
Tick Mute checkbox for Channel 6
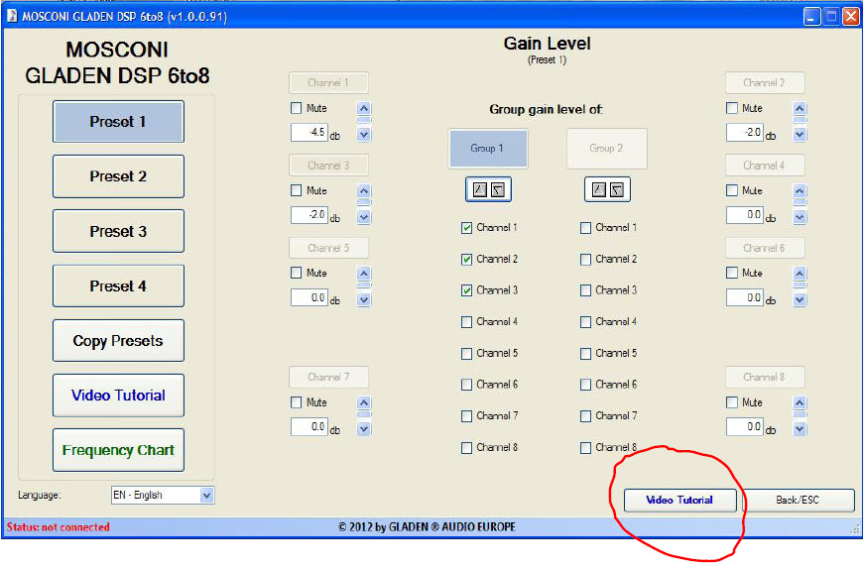(x=732, y=273)
